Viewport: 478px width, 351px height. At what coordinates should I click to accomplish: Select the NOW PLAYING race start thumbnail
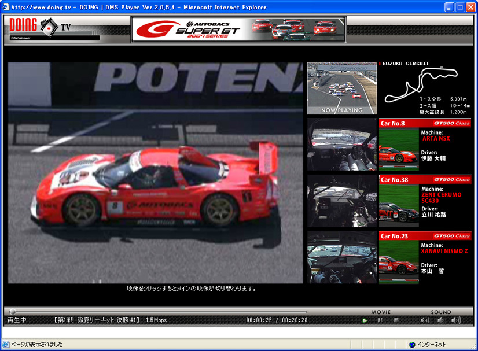click(x=342, y=88)
